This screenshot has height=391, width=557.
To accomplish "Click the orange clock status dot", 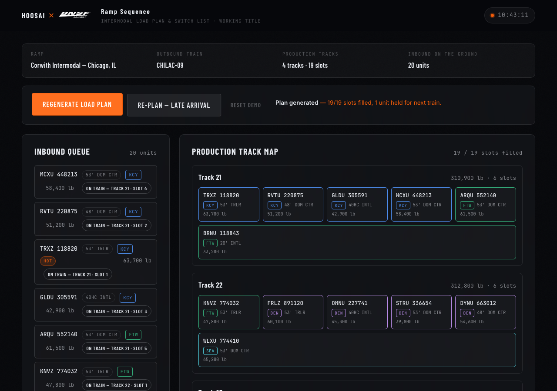I will click(x=492, y=15).
